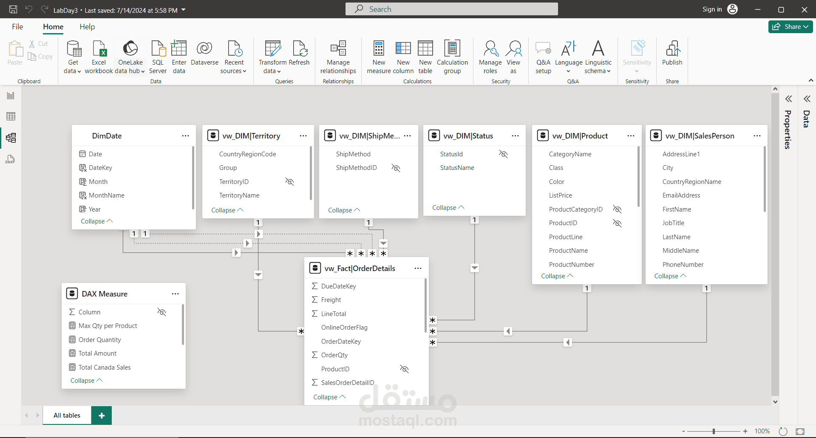
Task: Open the Get data menu
Action: click(x=73, y=57)
